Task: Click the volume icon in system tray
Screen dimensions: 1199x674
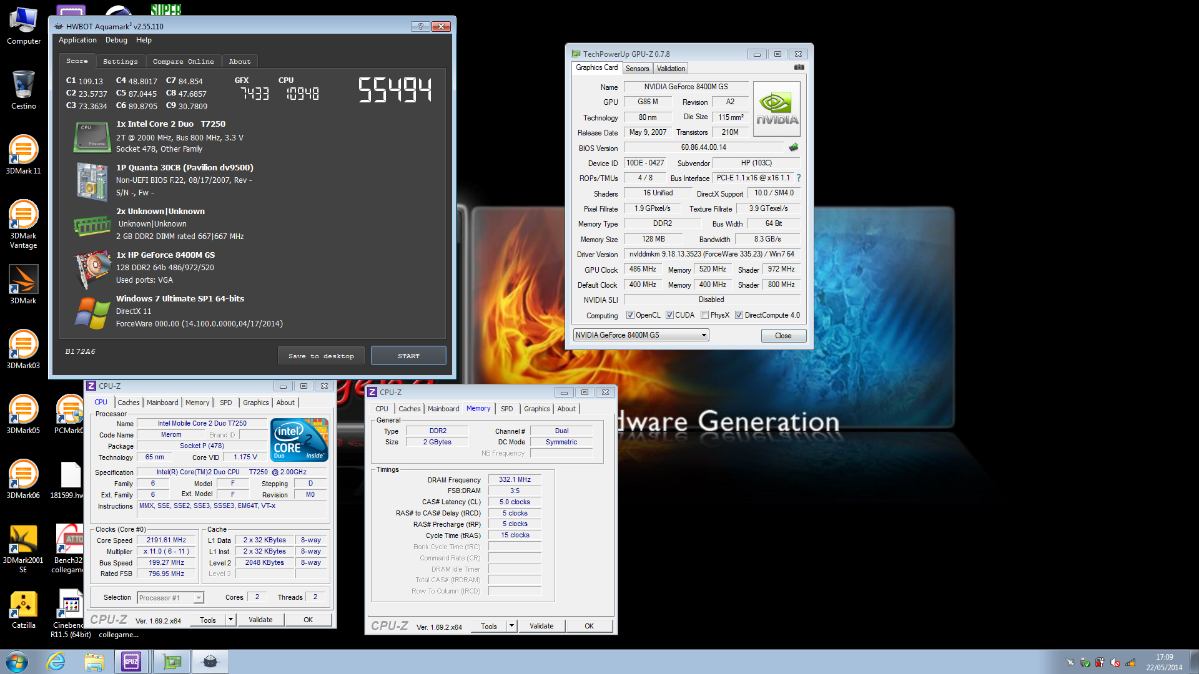Action: click(1116, 663)
